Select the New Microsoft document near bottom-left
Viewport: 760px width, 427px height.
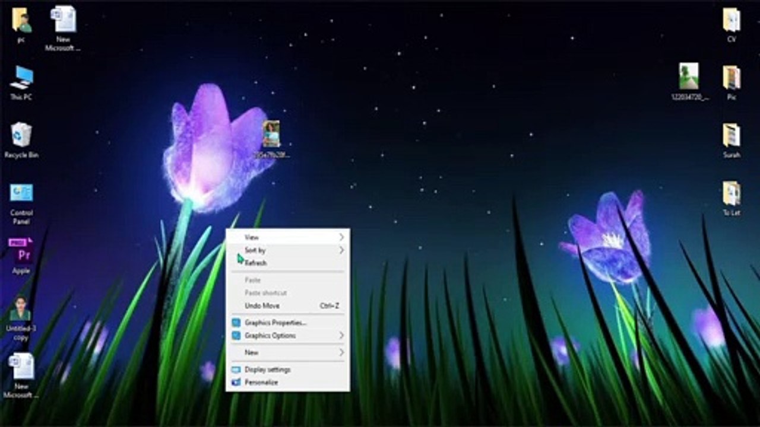(21, 375)
